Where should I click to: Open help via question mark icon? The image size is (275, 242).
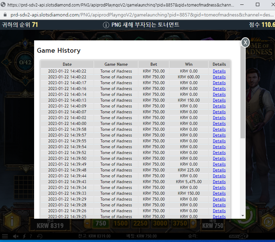coord(31,236)
